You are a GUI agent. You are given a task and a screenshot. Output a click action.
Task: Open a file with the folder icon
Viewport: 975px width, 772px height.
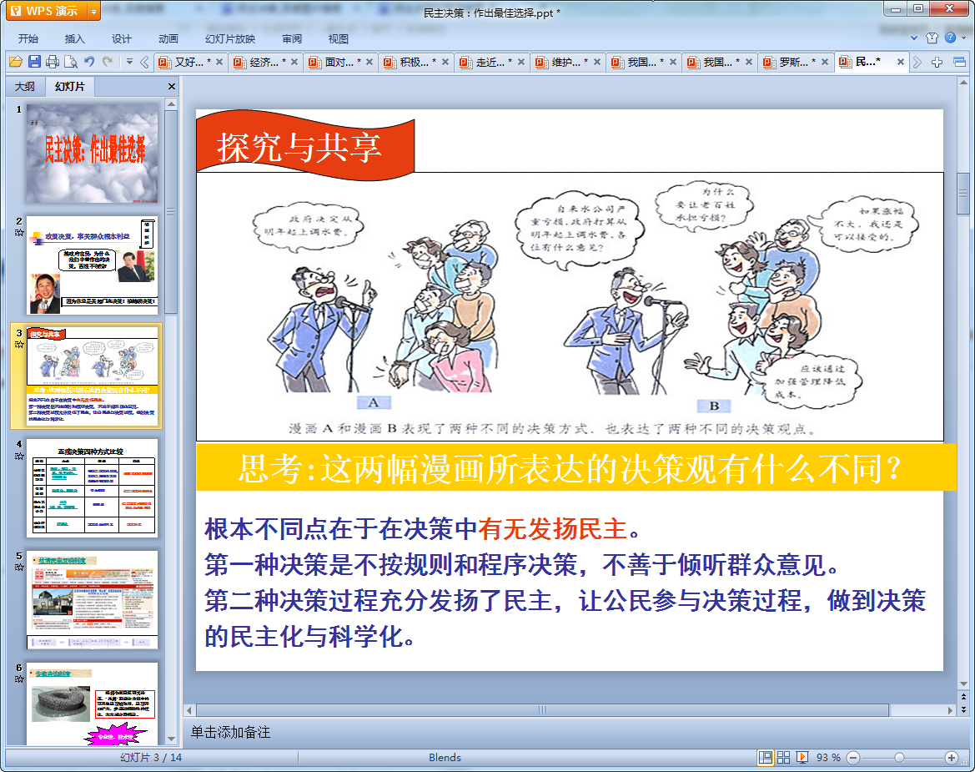pyautogui.click(x=16, y=62)
